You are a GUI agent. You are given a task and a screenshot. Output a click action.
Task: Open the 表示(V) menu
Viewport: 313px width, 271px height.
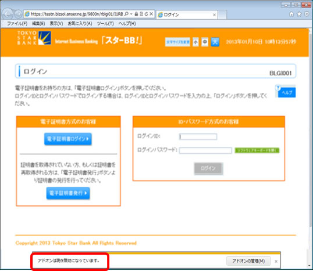[x=56, y=23]
